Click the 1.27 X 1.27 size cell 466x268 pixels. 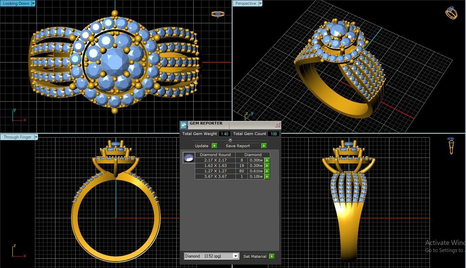click(216, 171)
